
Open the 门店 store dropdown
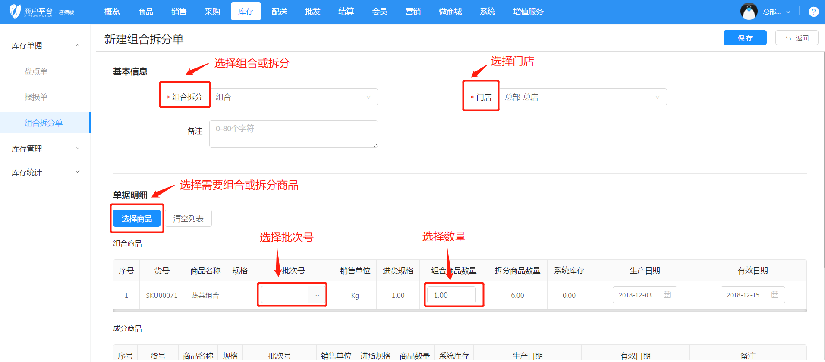[x=583, y=97]
